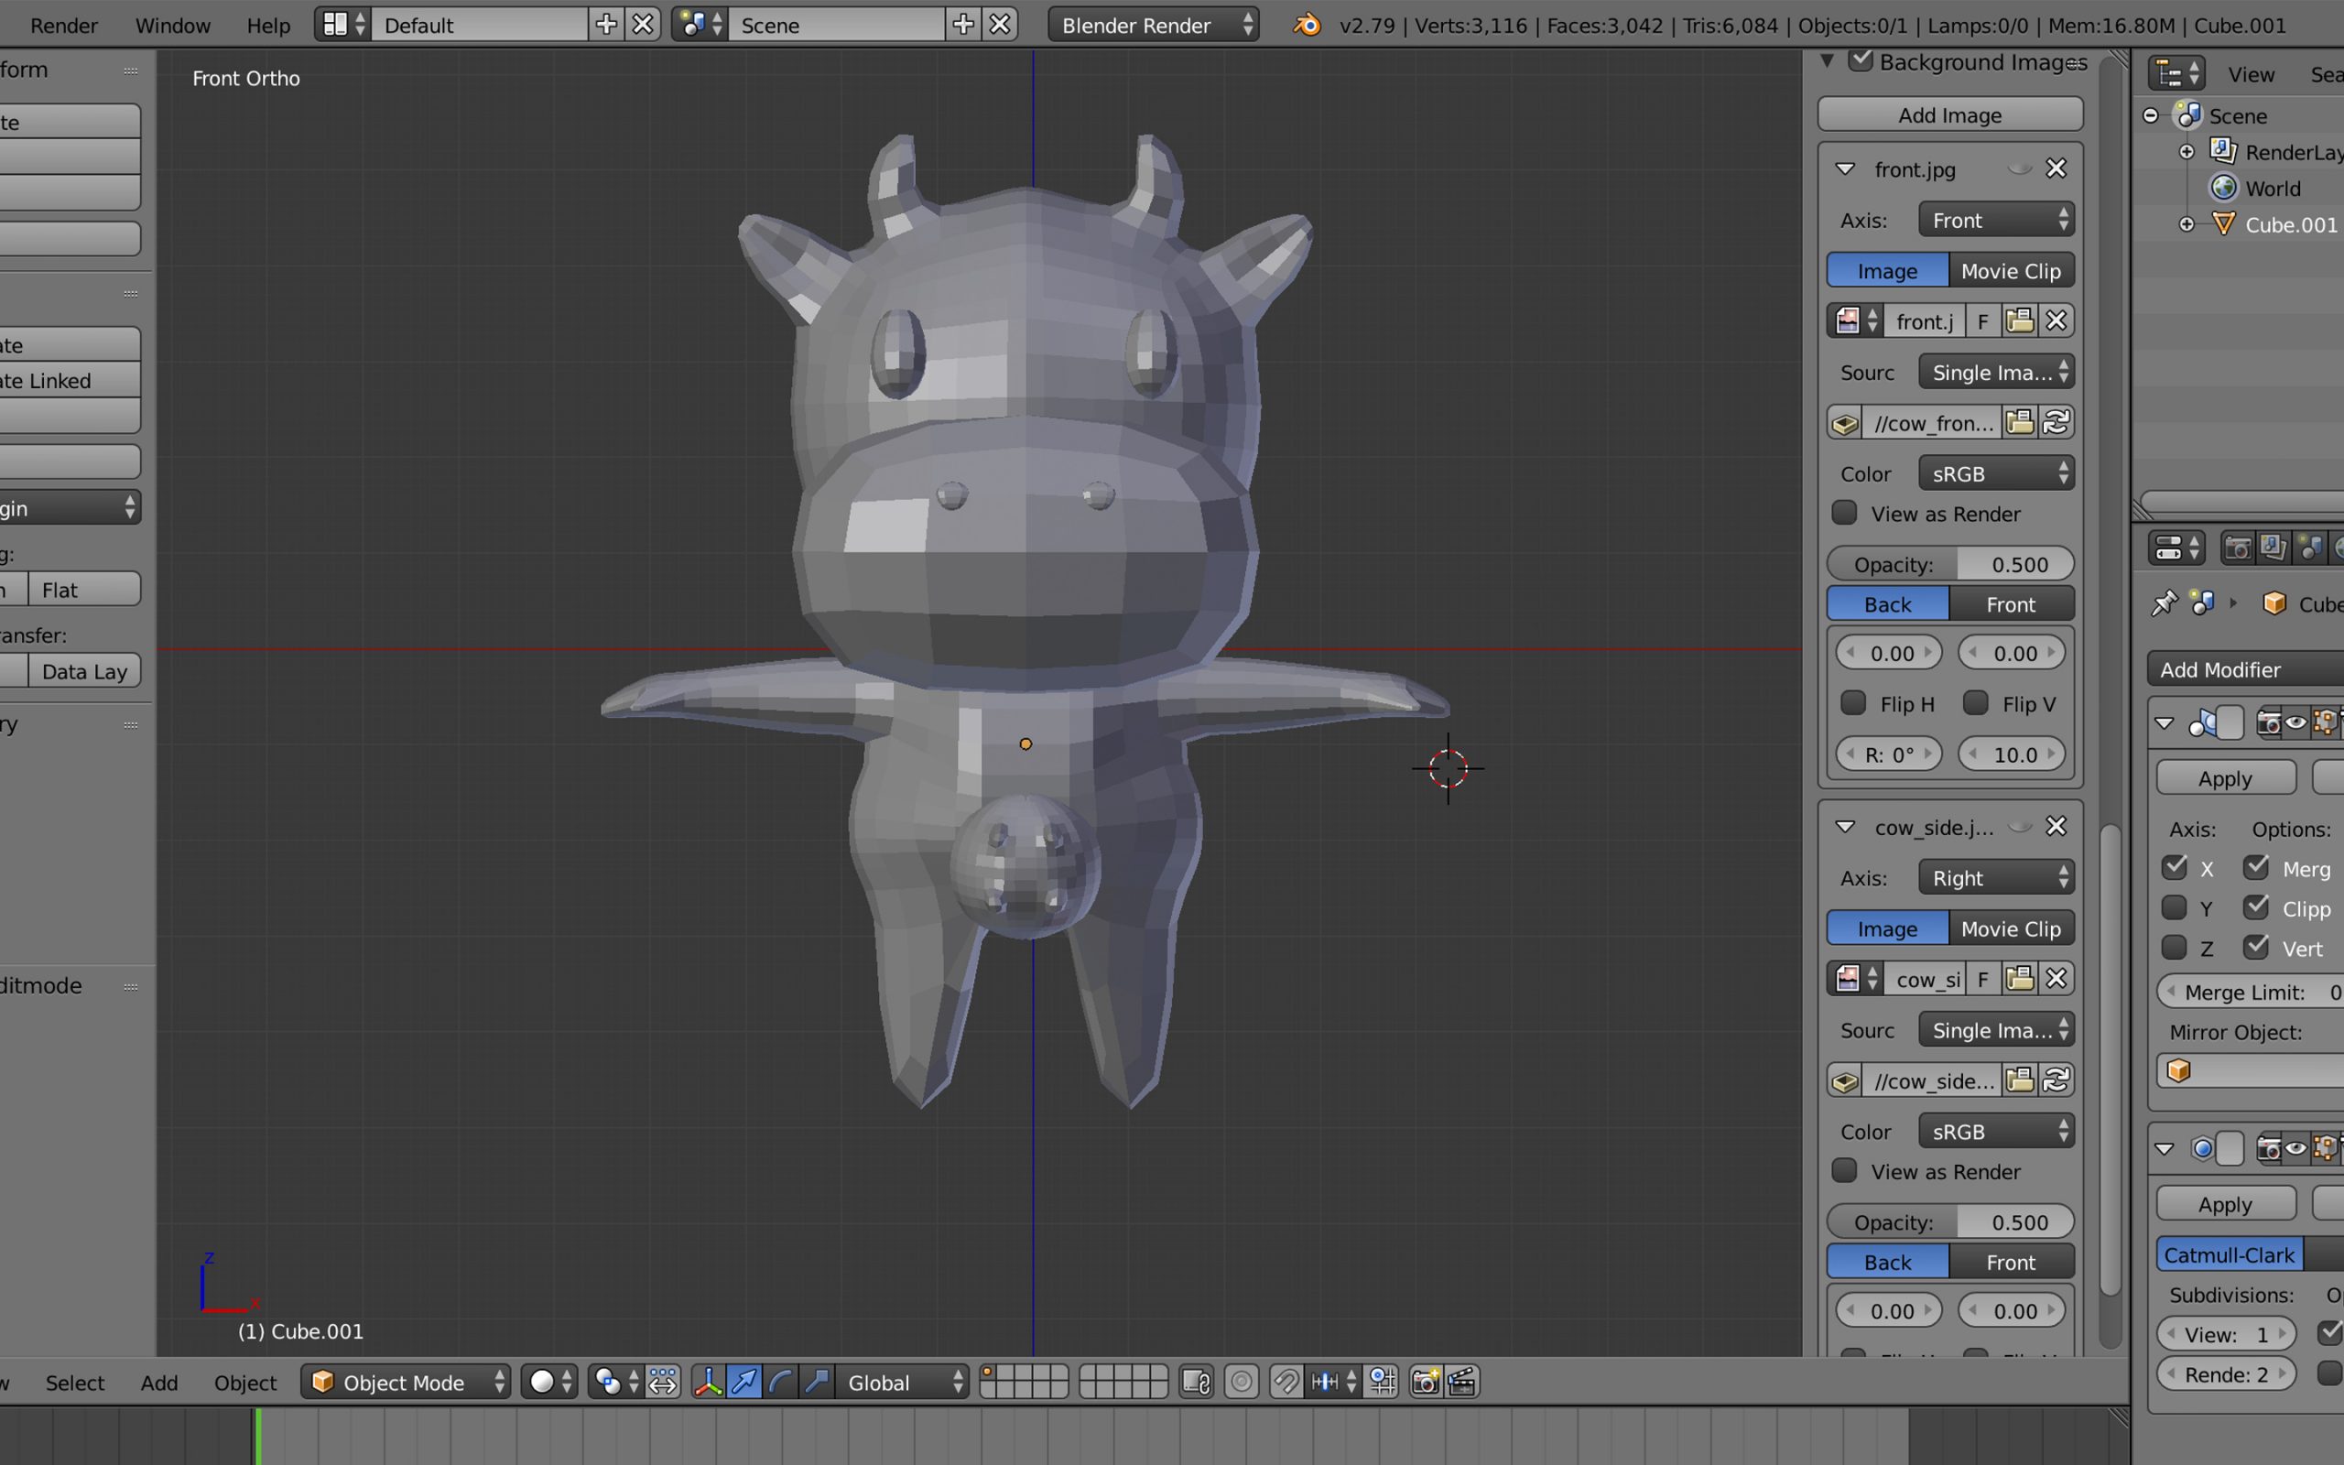Open the Window menu
Screen dimensions: 2344x1465
tap(172, 26)
